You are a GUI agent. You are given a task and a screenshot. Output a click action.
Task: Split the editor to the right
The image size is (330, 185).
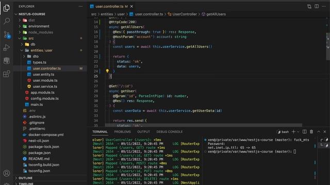tap(317, 7)
